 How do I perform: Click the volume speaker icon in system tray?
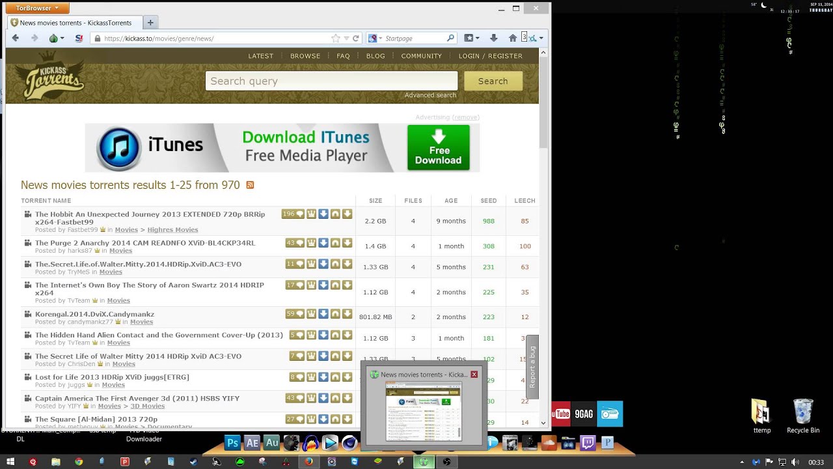[795, 462]
